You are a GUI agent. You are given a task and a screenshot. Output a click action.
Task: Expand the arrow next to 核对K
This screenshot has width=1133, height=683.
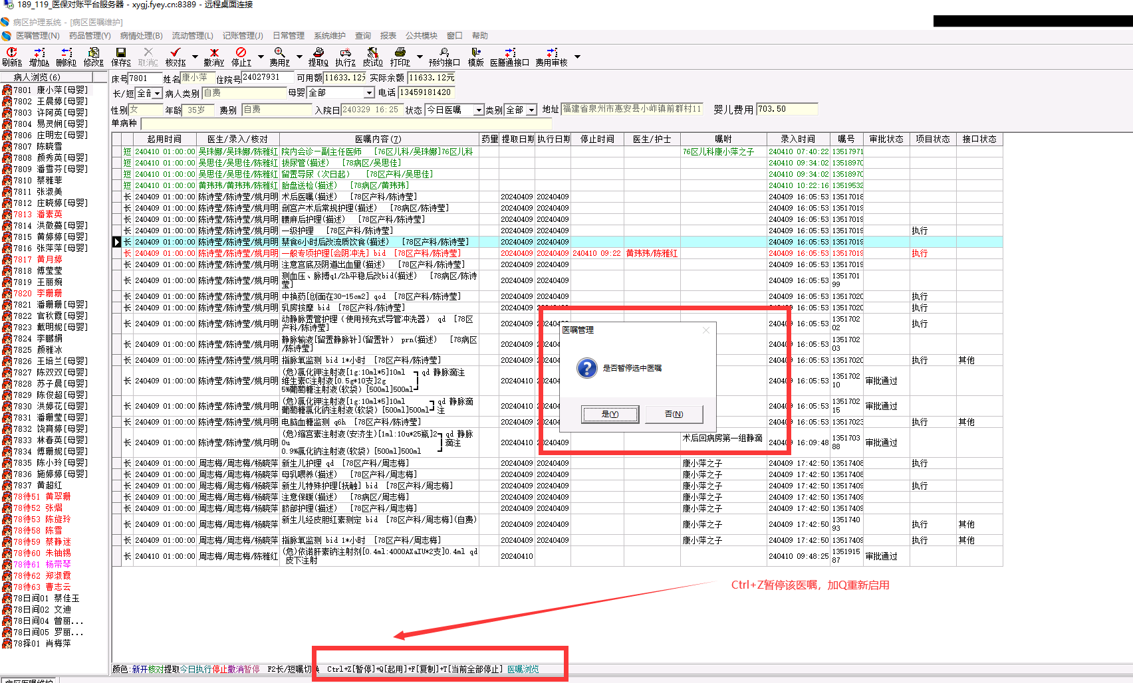tap(195, 56)
